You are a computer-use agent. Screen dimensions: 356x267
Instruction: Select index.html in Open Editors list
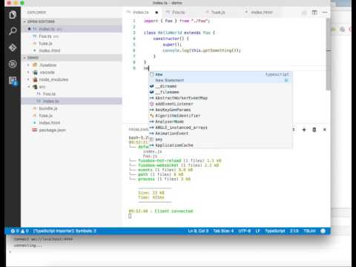tap(72, 50)
